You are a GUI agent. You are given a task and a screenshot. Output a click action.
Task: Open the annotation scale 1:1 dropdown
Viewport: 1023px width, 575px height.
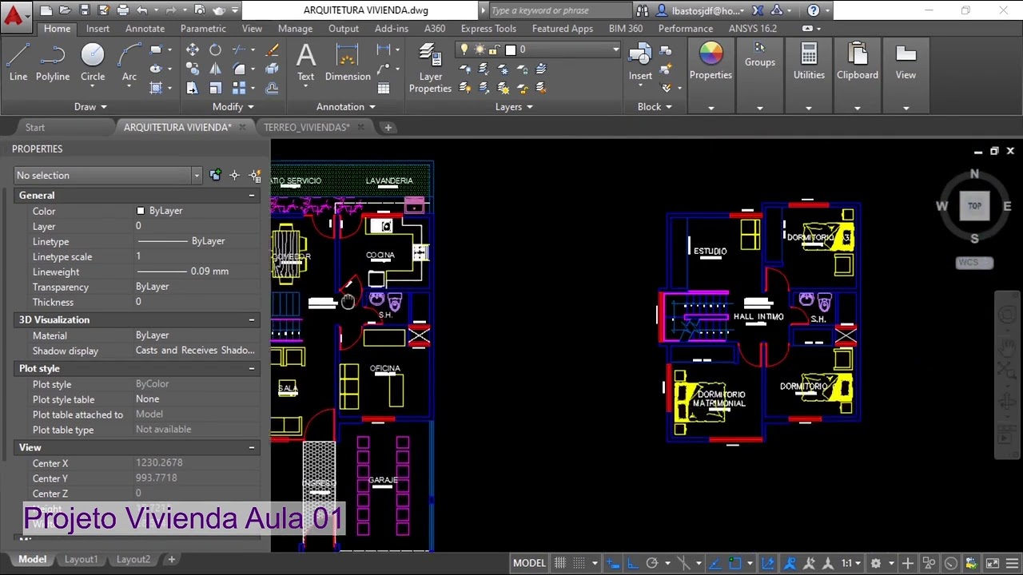[x=850, y=563]
